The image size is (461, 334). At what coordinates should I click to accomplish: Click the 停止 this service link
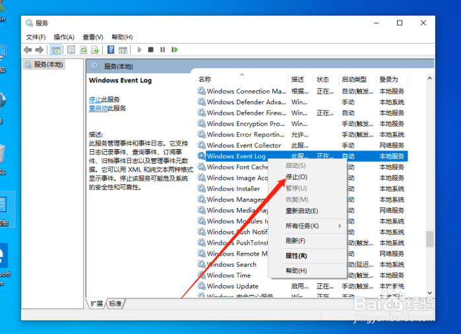(95, 100)
